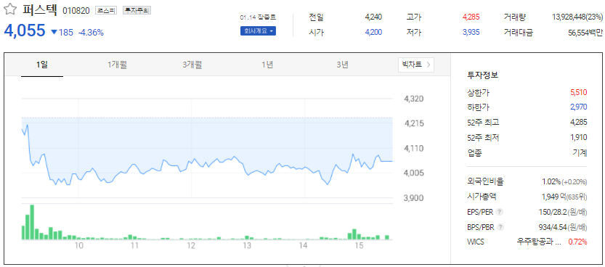This screenshot has height=267, width=605.
Task: Click the 15 o'clock time axis label
Action: coord(360,246)
